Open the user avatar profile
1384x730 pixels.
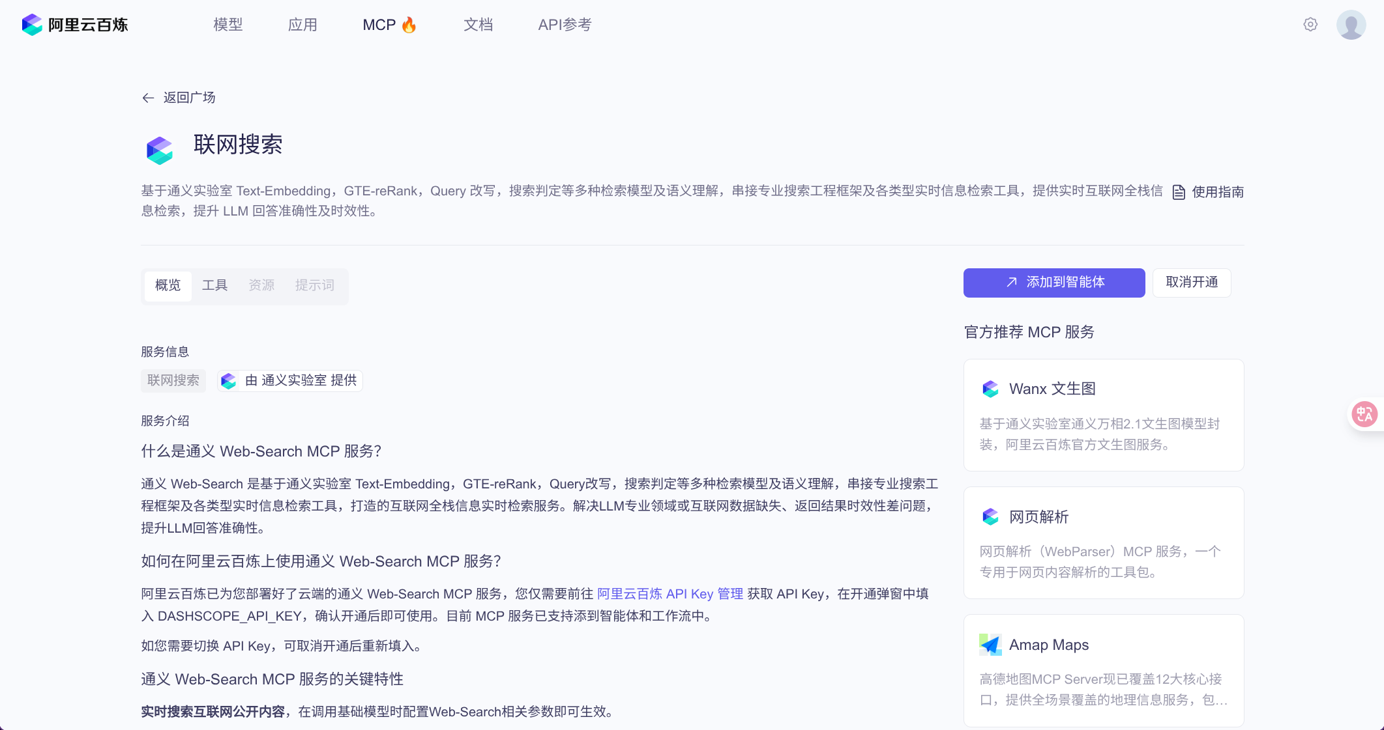click(1351, 25)
